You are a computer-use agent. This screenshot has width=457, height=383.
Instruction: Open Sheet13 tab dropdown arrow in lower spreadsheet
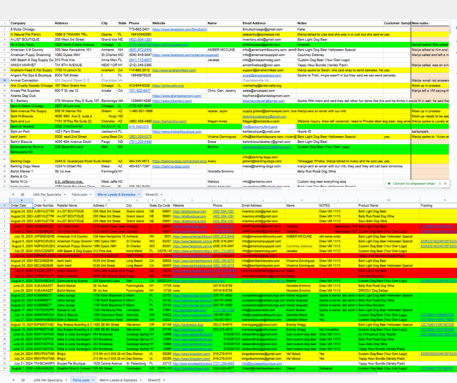(x=164, y=380)
